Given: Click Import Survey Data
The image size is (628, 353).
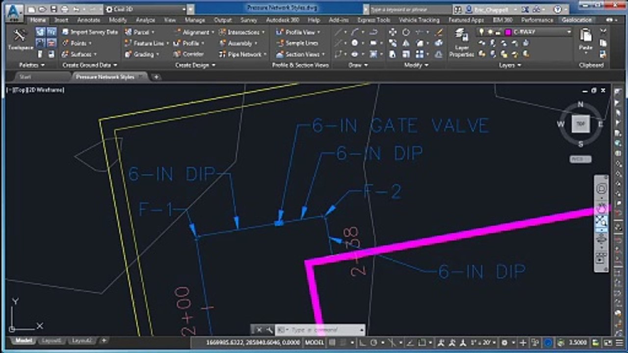Looking at the screenshot, I should point(90,32).
